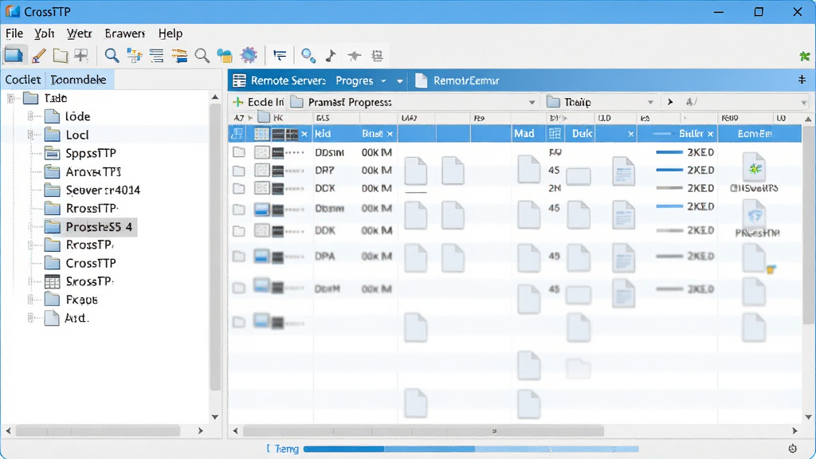The height and width of the screenshot is (459, 816).
Task: Expand the Tade root tree node
Action: 10,98
